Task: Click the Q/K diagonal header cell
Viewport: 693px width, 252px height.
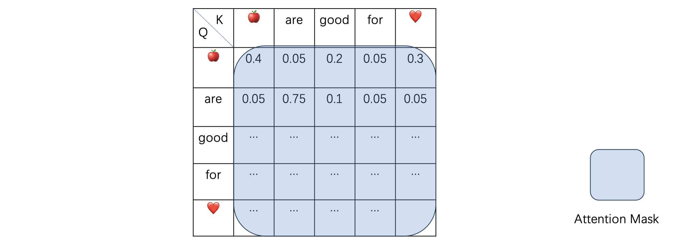Action: tap(213, 28)
